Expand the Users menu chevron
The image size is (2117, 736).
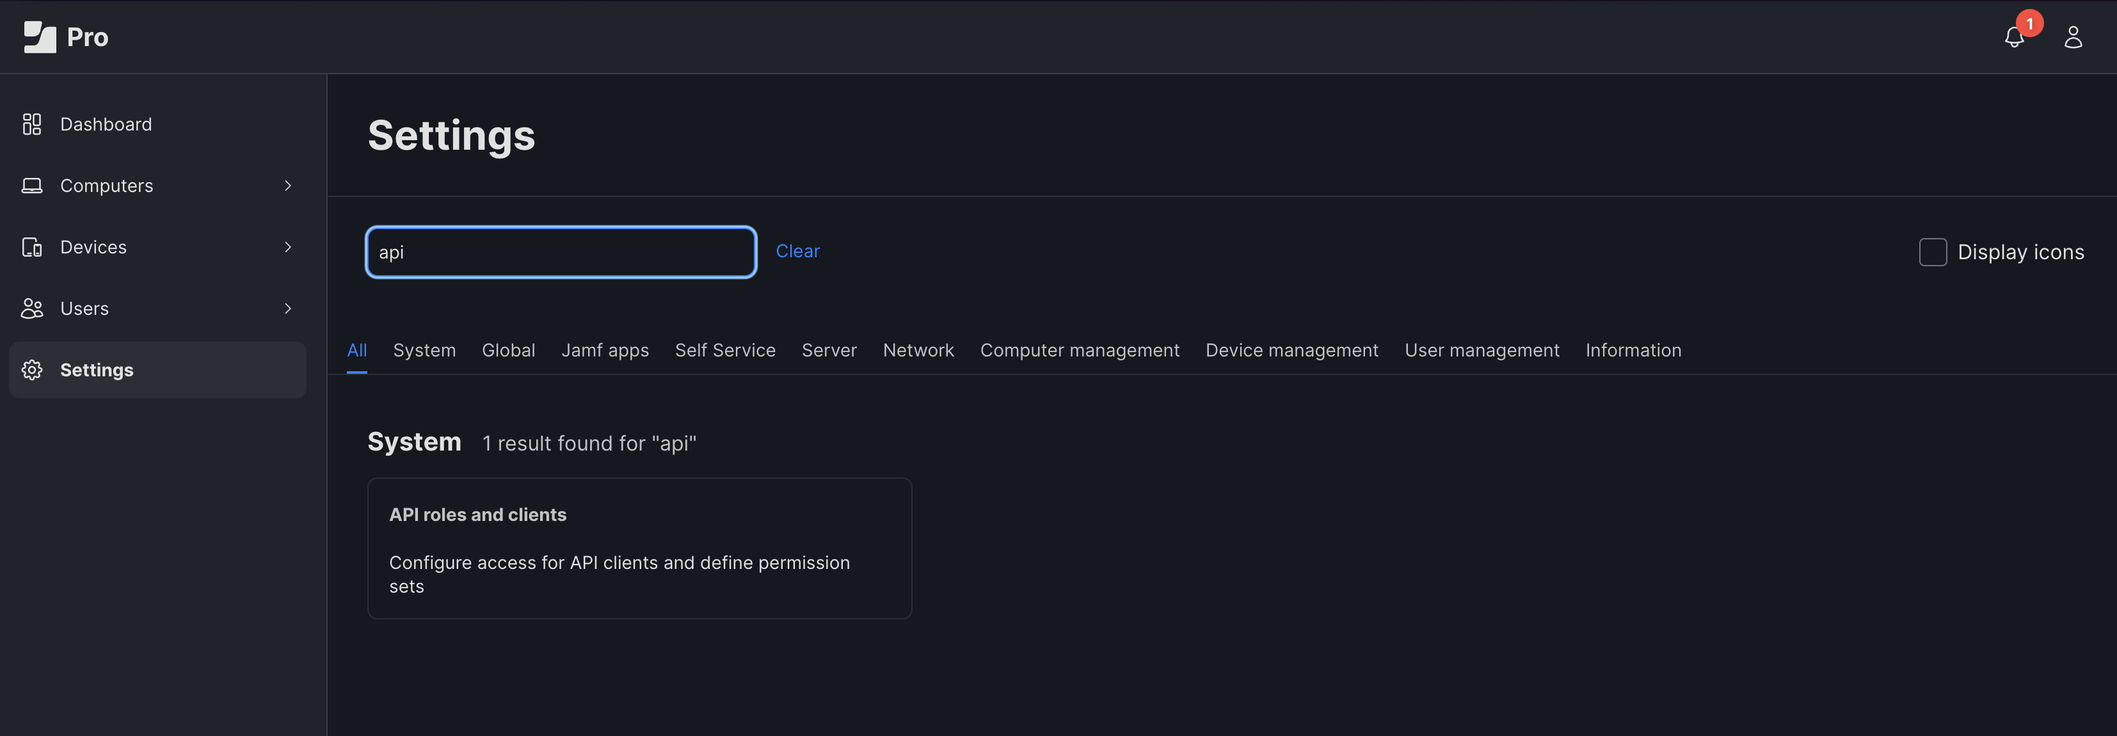point(287,309)
